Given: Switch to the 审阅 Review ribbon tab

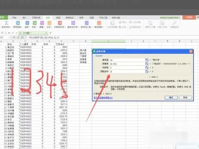Looking at the screenshot, I should (x=81, y=18).
